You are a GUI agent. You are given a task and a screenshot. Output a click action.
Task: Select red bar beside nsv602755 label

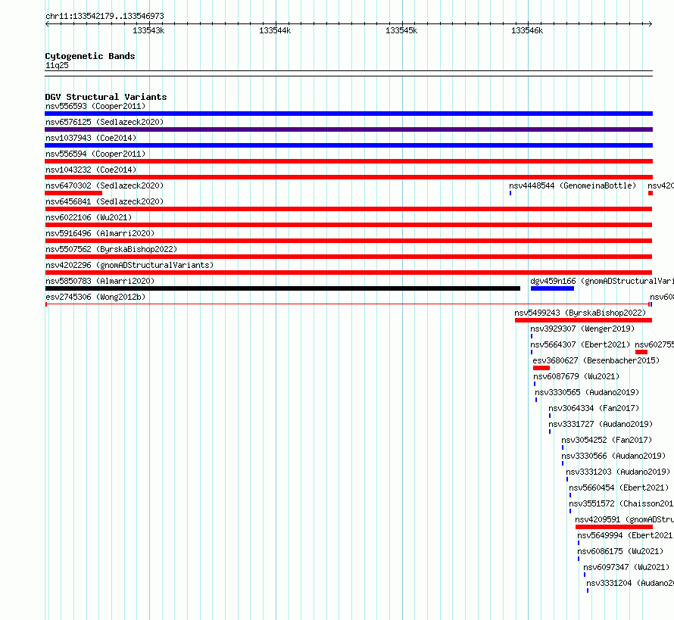click(641, 352)
